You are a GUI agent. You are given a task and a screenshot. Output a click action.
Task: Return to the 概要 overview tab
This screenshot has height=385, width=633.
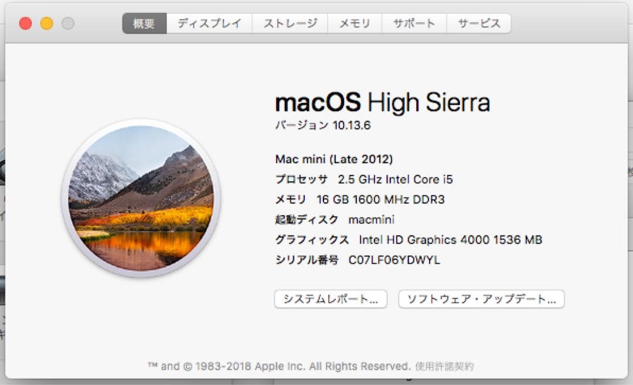coord(143,23)
